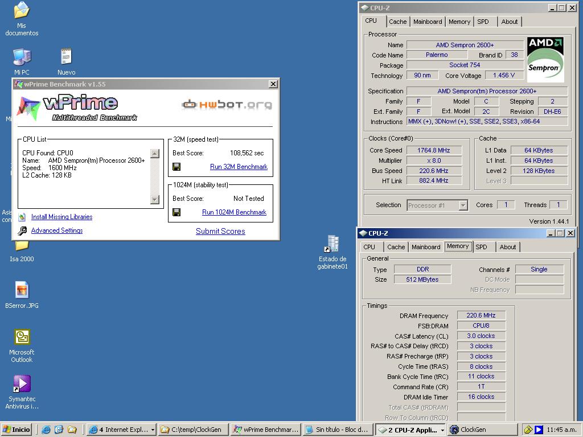The width and height of the screenshot is (583, 437).
Task: Click the folder quick launch icon
Action: pyautogui.click(x=72, y=430)
